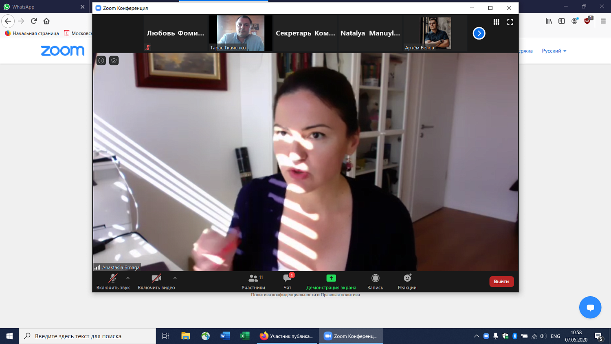Go back in Firefox browser
This screenshot has width=611, height=344.
8,21
